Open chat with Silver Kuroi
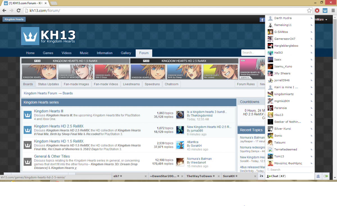Viewport: 337px width, 206px height. point(290,129)
